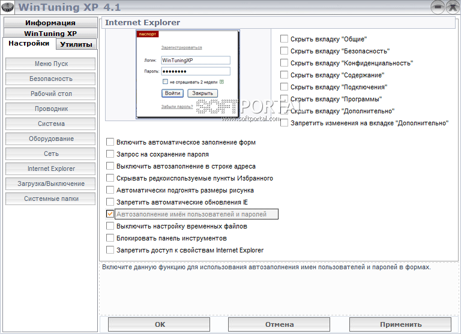The height and width of the screenshot is (334, 461).
Task: Check Выключить настройку временных файлов
Action: click(110, 226)
